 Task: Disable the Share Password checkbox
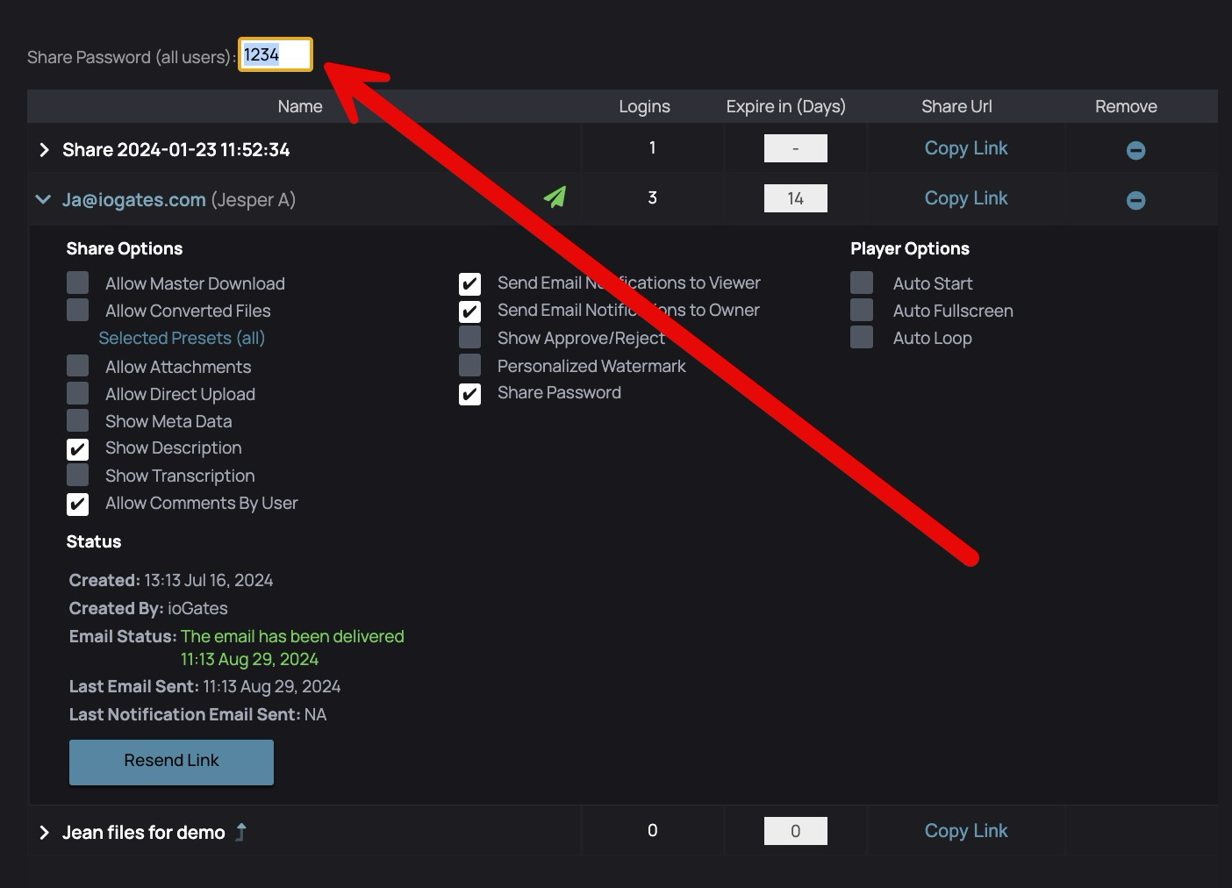click(x=470, y=394)
